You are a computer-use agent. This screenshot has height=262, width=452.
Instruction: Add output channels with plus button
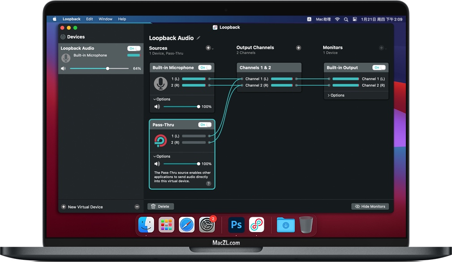point(298,48)
